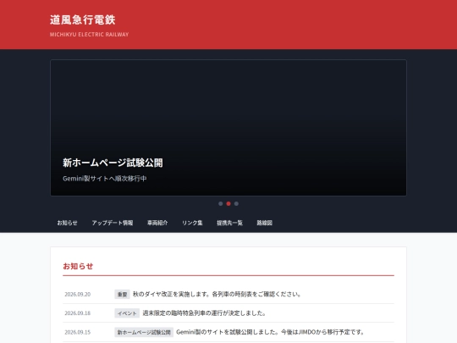The height and width of the screenshot is (343, 457).
Task: Click the イベント tag badge
Action: point(127,313)
